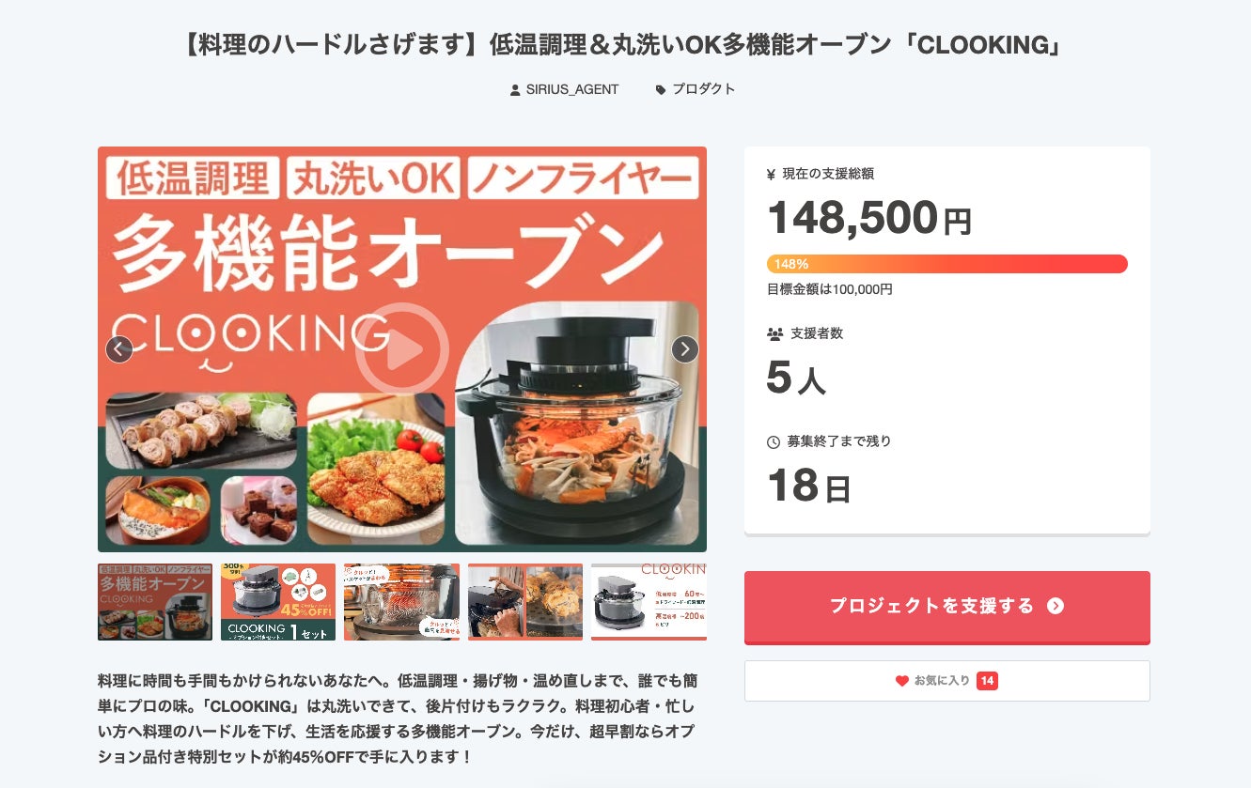1251x788 pixels.
Task: Go to previous slide in image carousel
Action: pyautogui.click(x=119, y=349)
